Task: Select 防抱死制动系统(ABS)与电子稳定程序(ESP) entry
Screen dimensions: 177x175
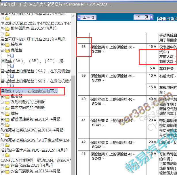Action: [x=36, y=140]
